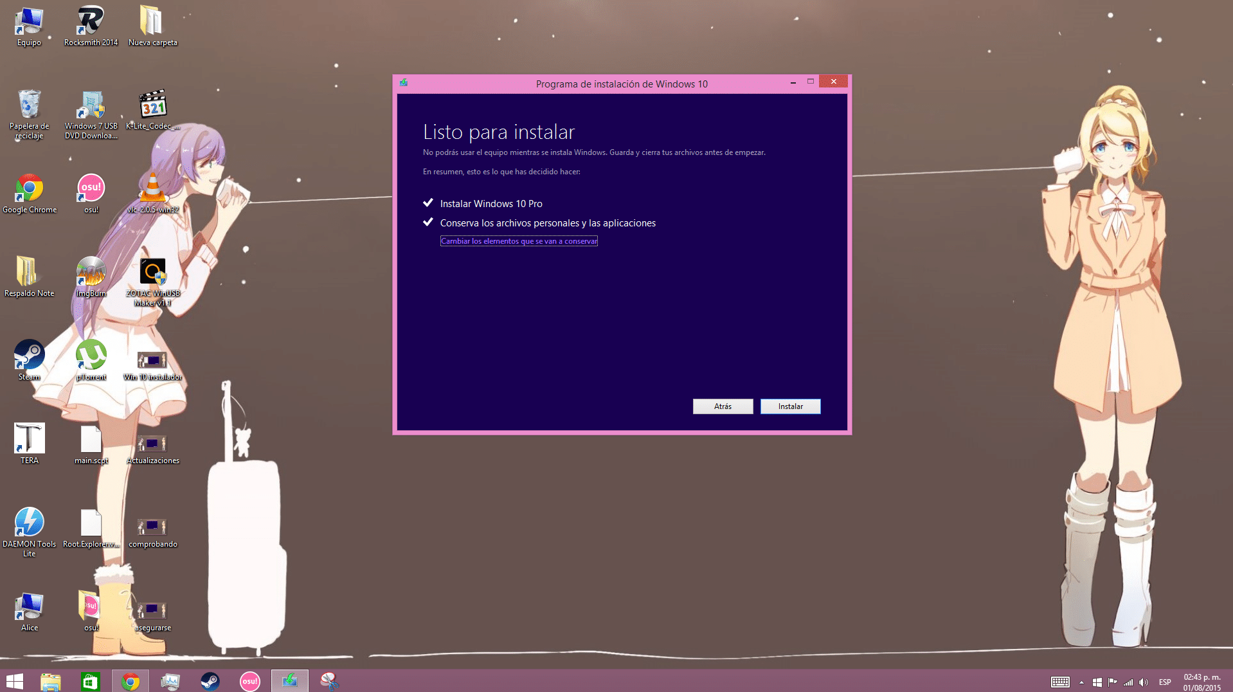
Task: Open the network signal tray icon
Action: 1128,682
